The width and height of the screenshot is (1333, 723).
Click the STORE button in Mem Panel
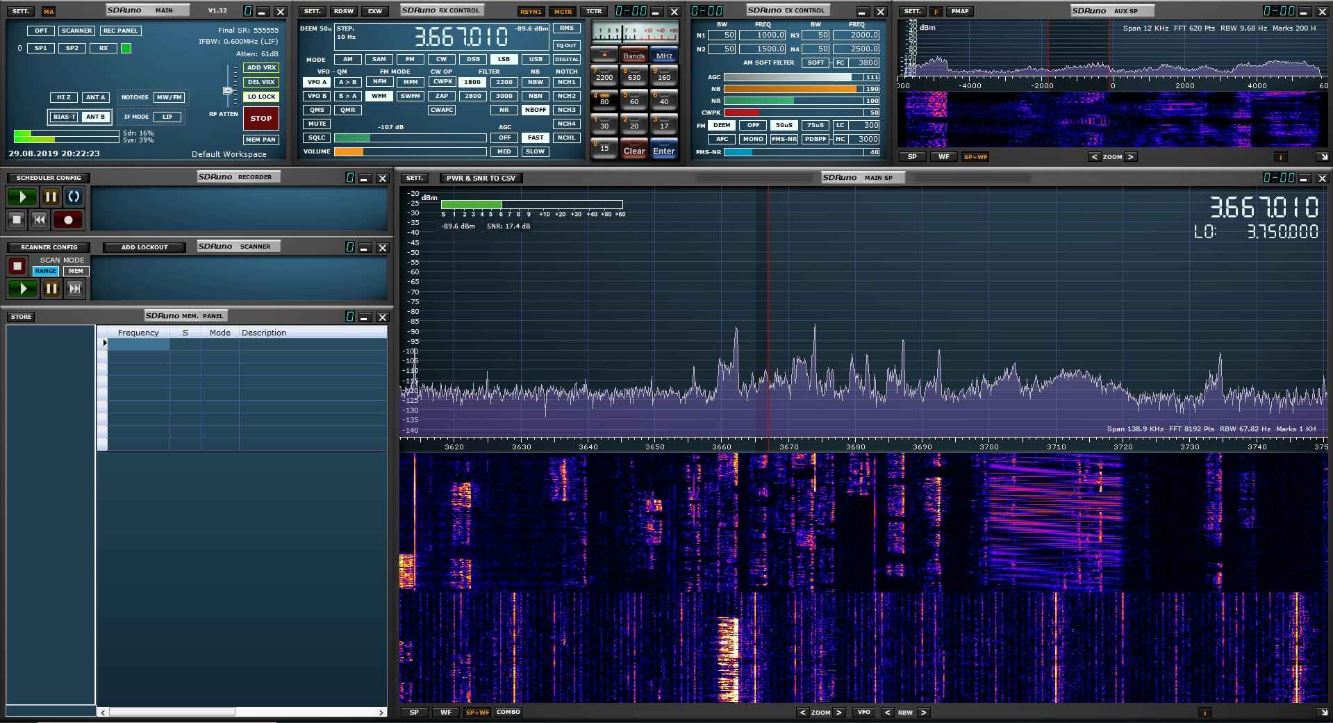click(21, 317)
